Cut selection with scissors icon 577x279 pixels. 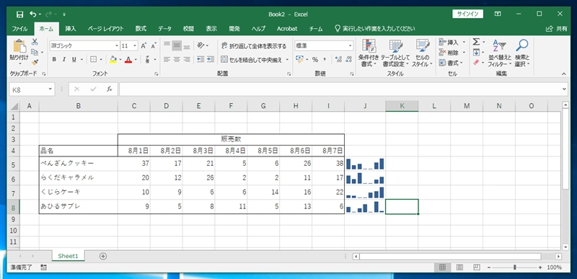[35, 42]
